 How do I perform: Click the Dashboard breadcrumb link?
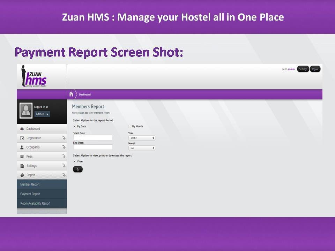click(85, 94)
